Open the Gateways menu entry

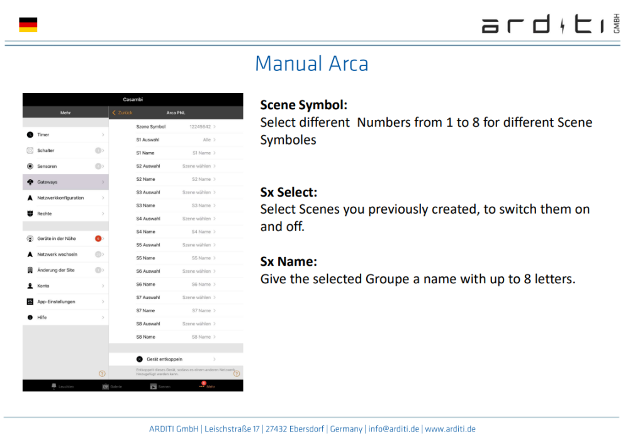(x=65, y=182)
